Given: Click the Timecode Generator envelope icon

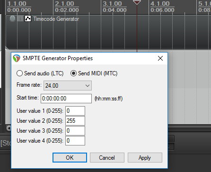Looking at the screenshot, I should (28, 18).
